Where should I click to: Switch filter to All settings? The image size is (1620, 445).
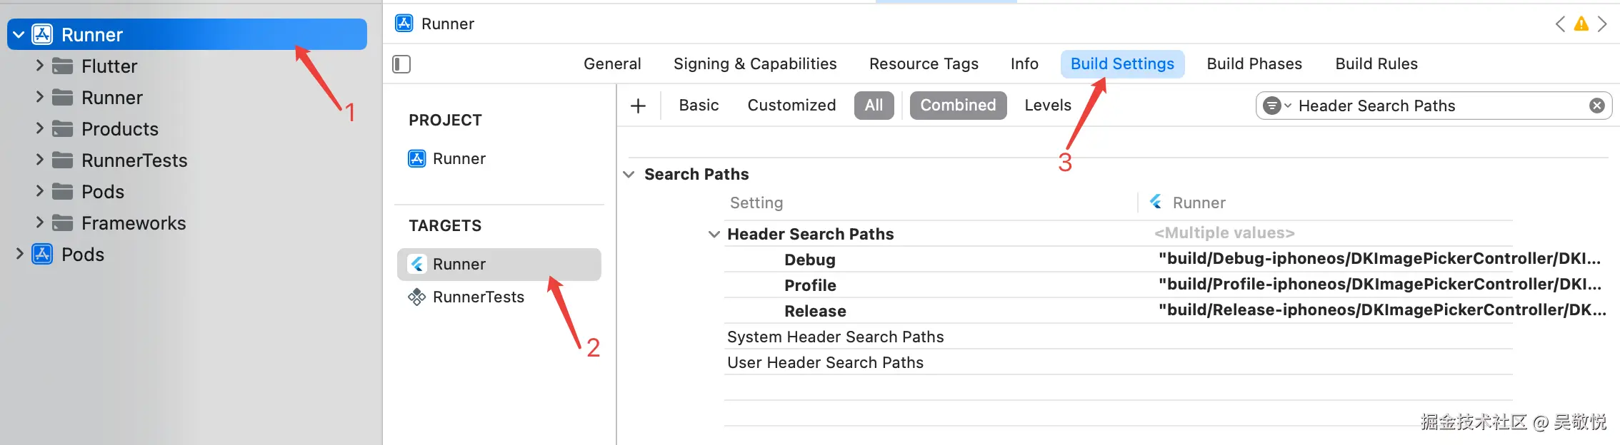tap(874, 106)
